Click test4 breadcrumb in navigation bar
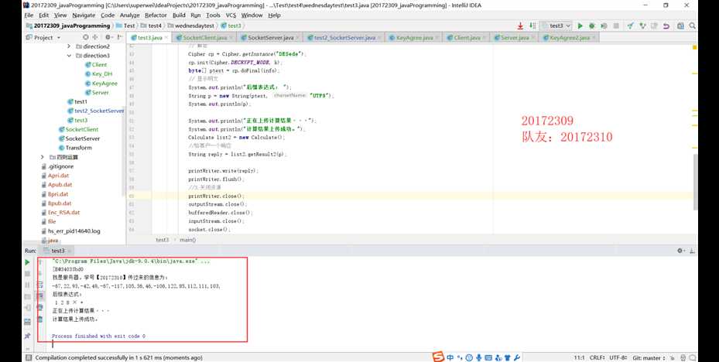This screenshot has height=362, width=719. pos(151,26)
